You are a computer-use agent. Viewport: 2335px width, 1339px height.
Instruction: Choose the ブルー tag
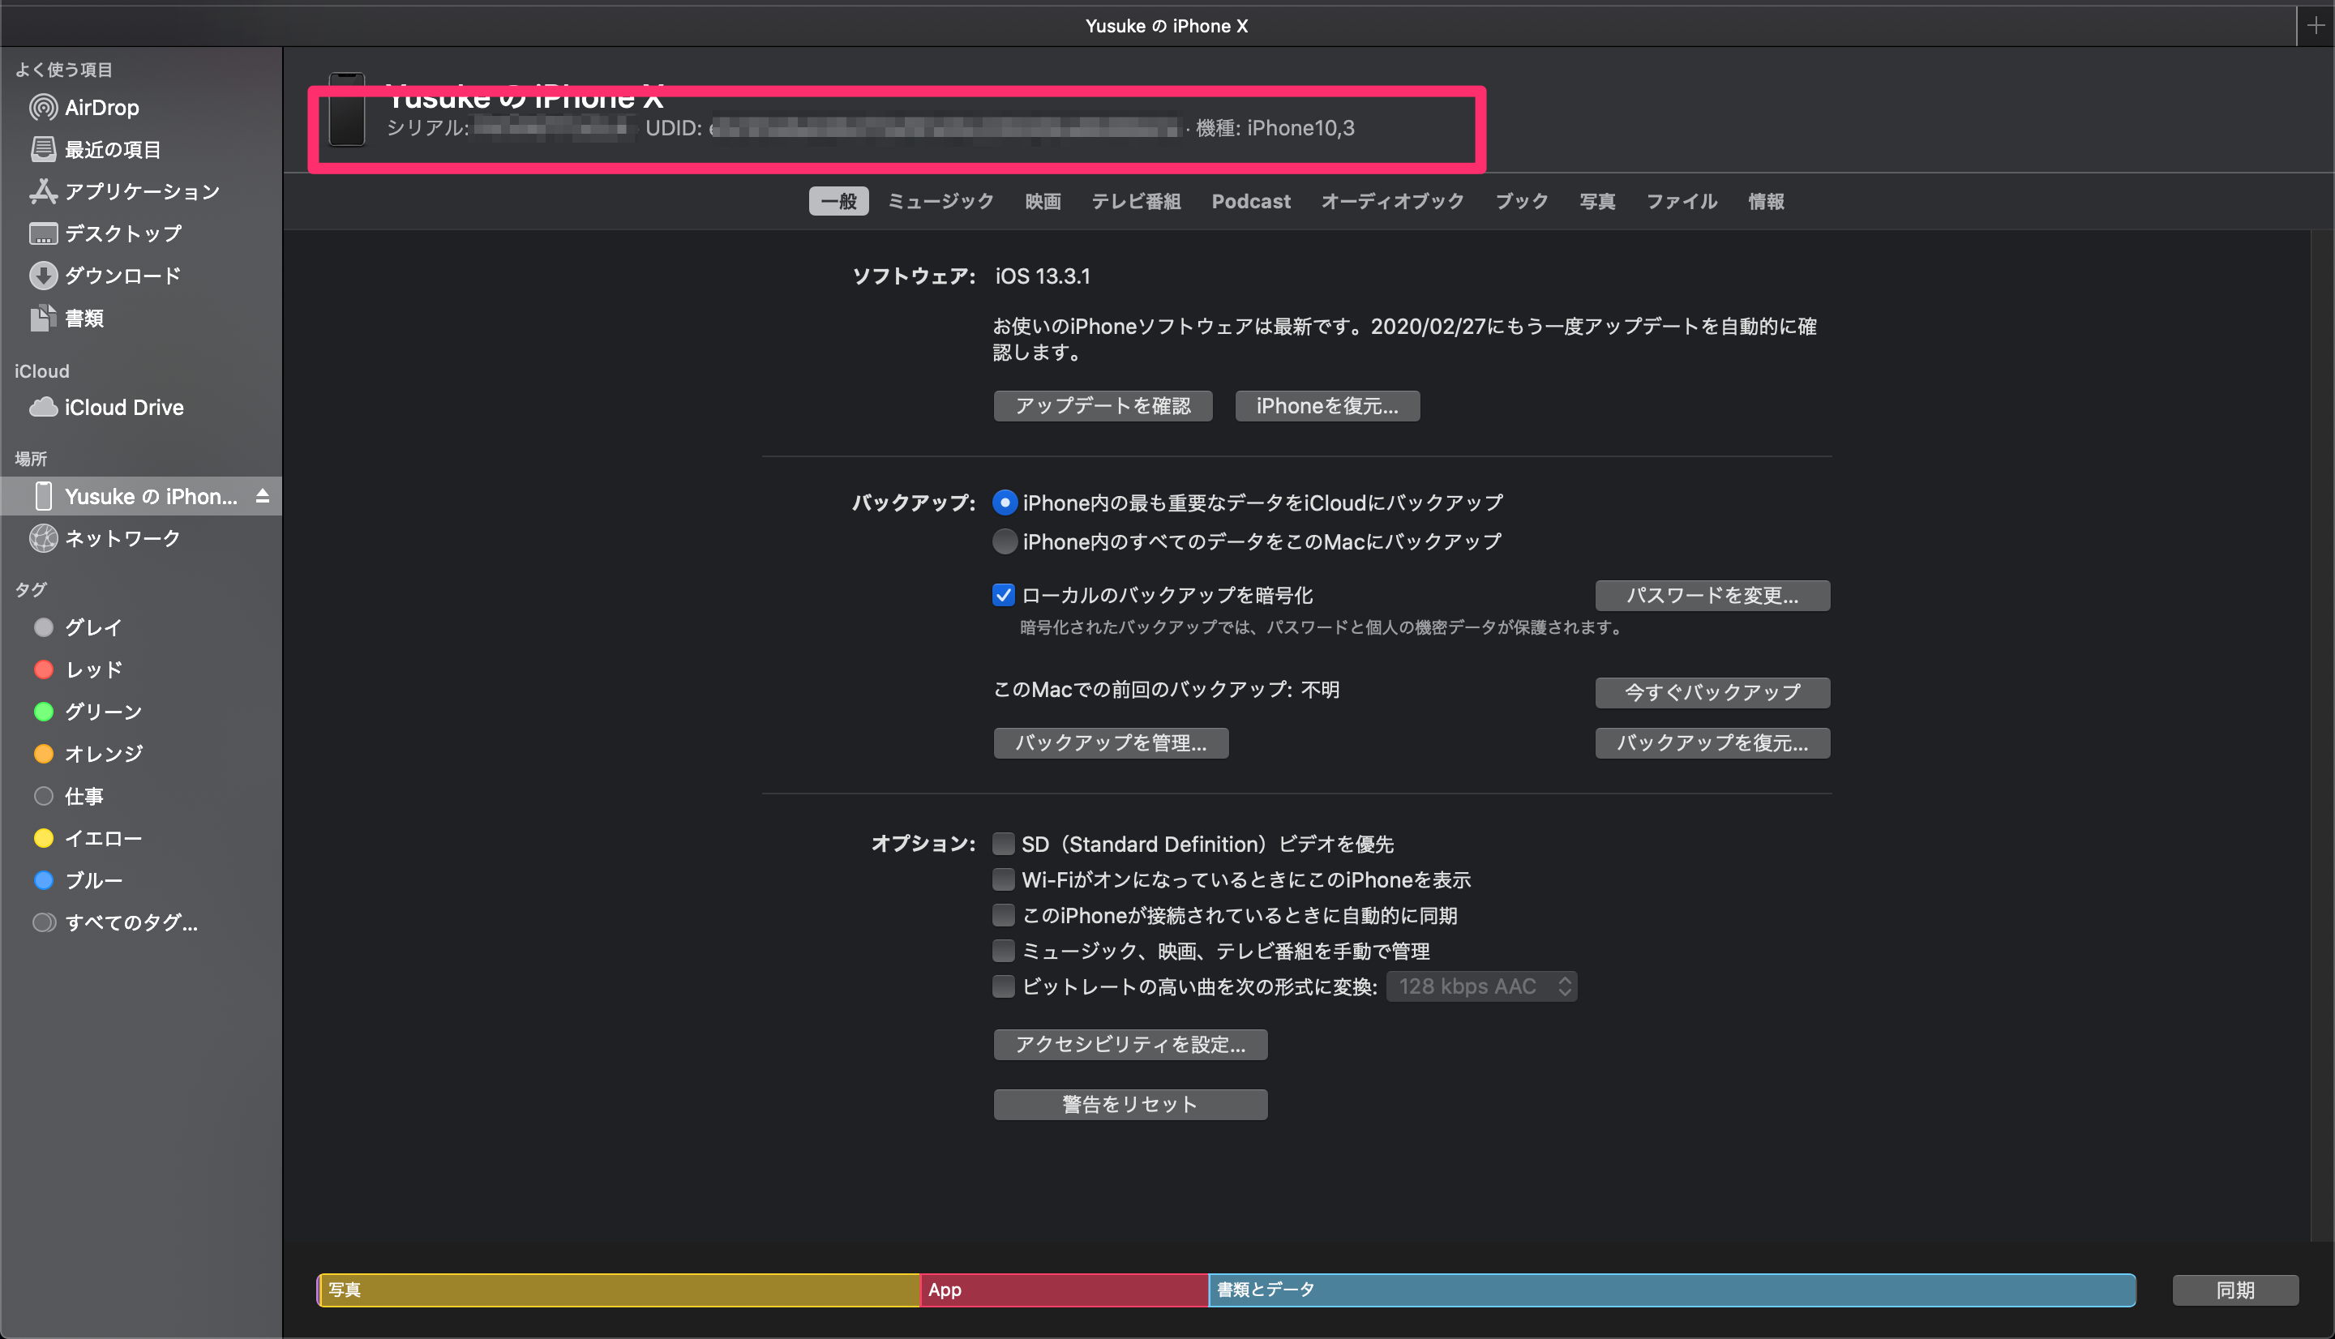coord(93,881)
